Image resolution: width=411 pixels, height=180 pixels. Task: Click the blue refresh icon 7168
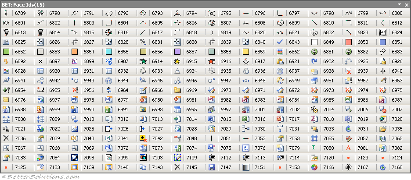383,167
